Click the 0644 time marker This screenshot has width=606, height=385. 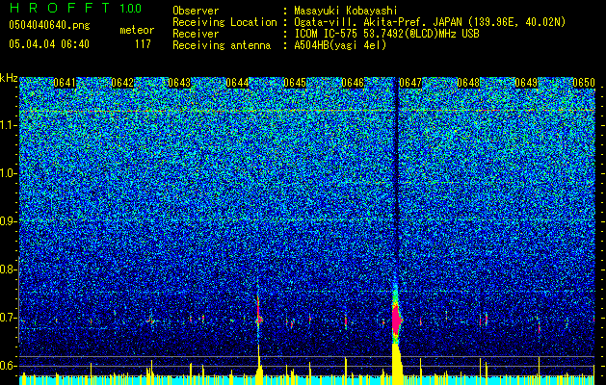pos(237,83)
